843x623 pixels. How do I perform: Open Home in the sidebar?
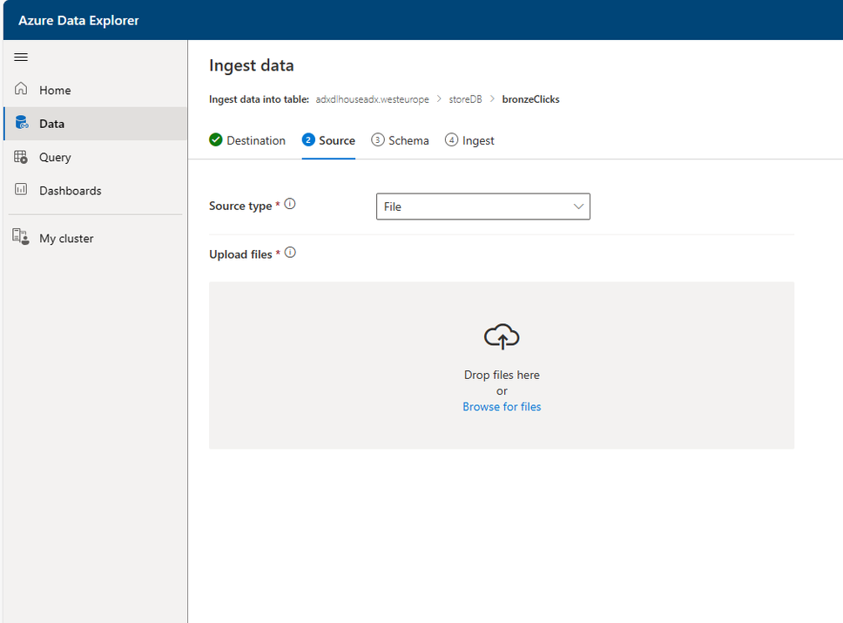point(96,90)
